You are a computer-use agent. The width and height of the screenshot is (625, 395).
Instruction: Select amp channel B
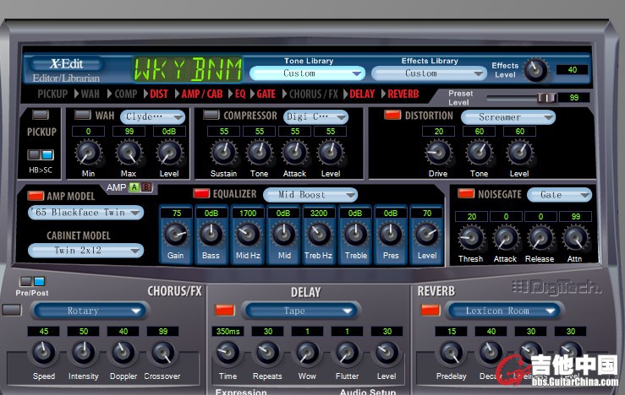[x=146, y=187]
